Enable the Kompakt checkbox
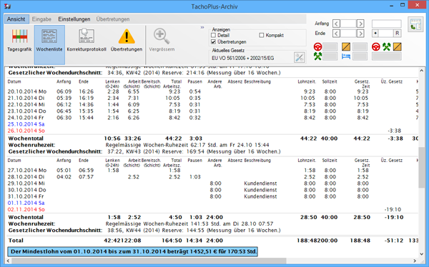Image resolution: width=429 pixels, height=267 pixels. point(261,35)
